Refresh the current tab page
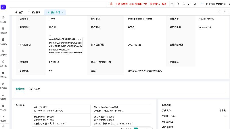The image size is (230, 129). pyautogui.click(x=219, y=11)
